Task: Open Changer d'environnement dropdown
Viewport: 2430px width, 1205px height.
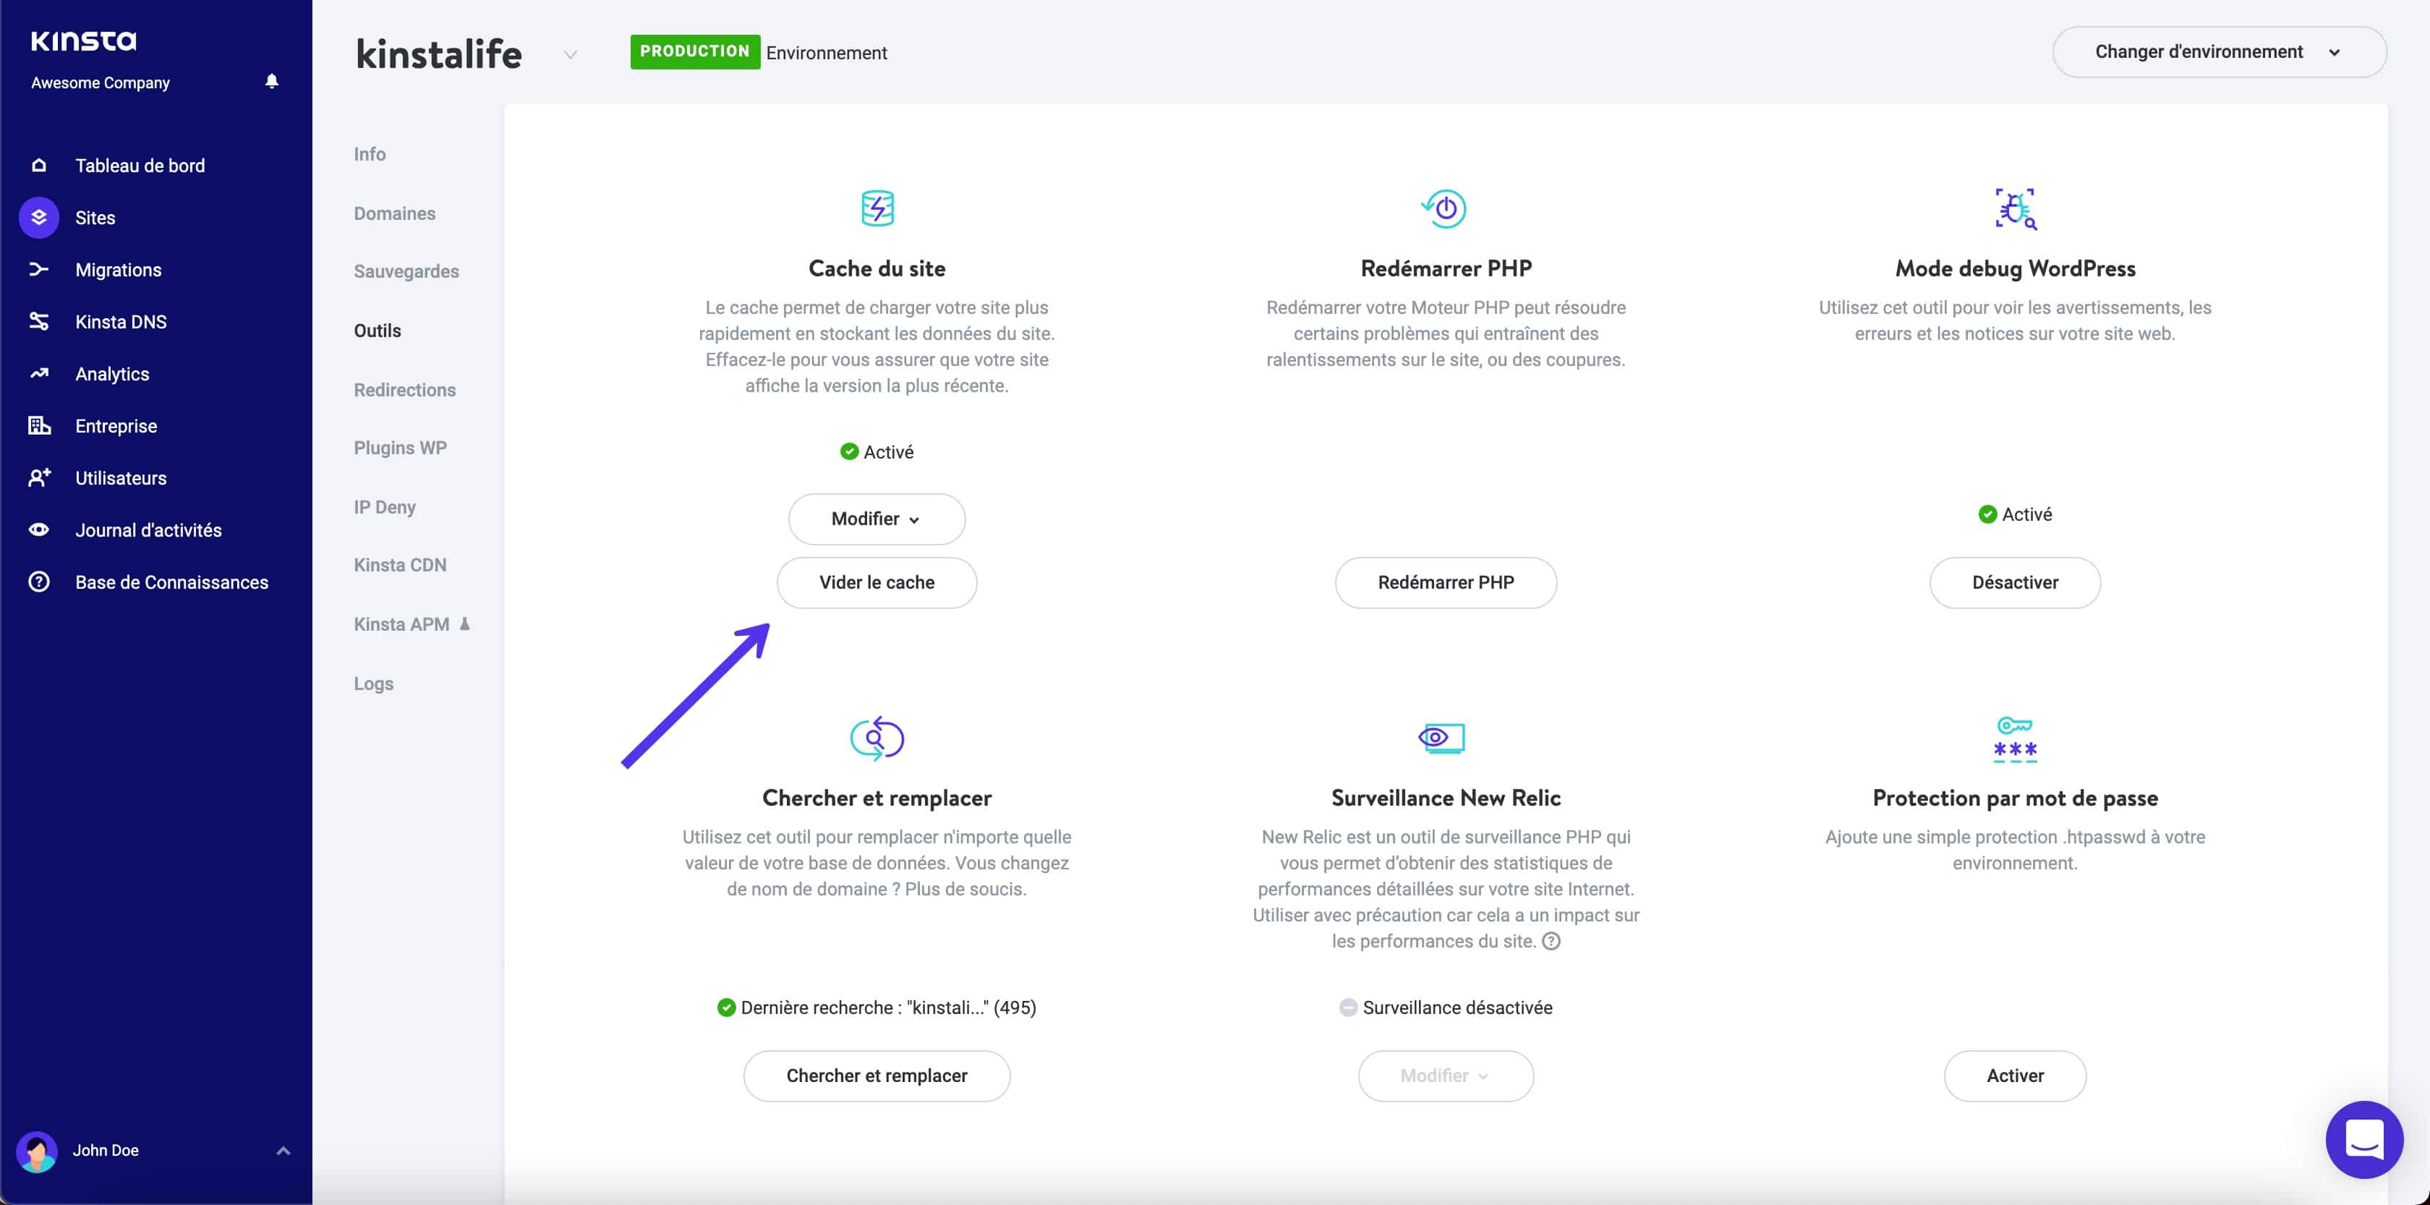Action: coord(2219,52)
